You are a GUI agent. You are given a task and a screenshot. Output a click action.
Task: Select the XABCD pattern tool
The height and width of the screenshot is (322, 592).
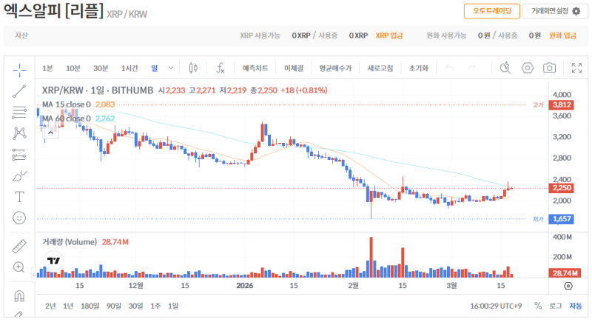19,133
